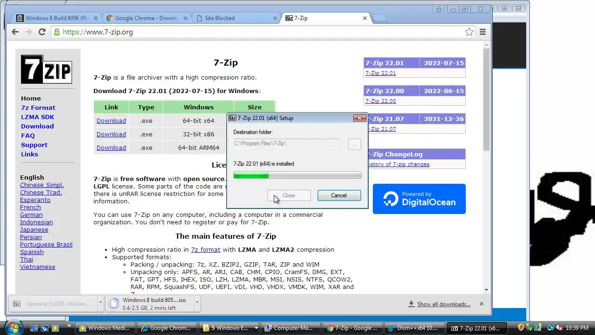Open the LZMA SDK sidebar link
Viewport: 595px width, 335px height.
(38, 117)
